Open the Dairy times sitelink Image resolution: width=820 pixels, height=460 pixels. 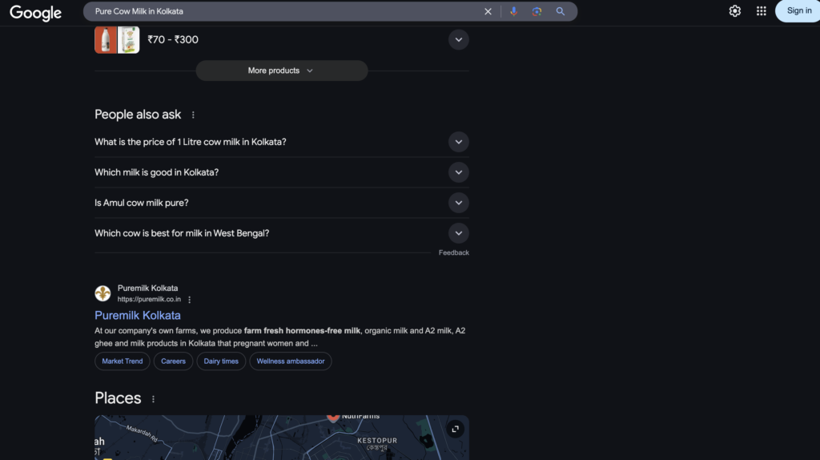pyautogui.click(x=221, y=361)
